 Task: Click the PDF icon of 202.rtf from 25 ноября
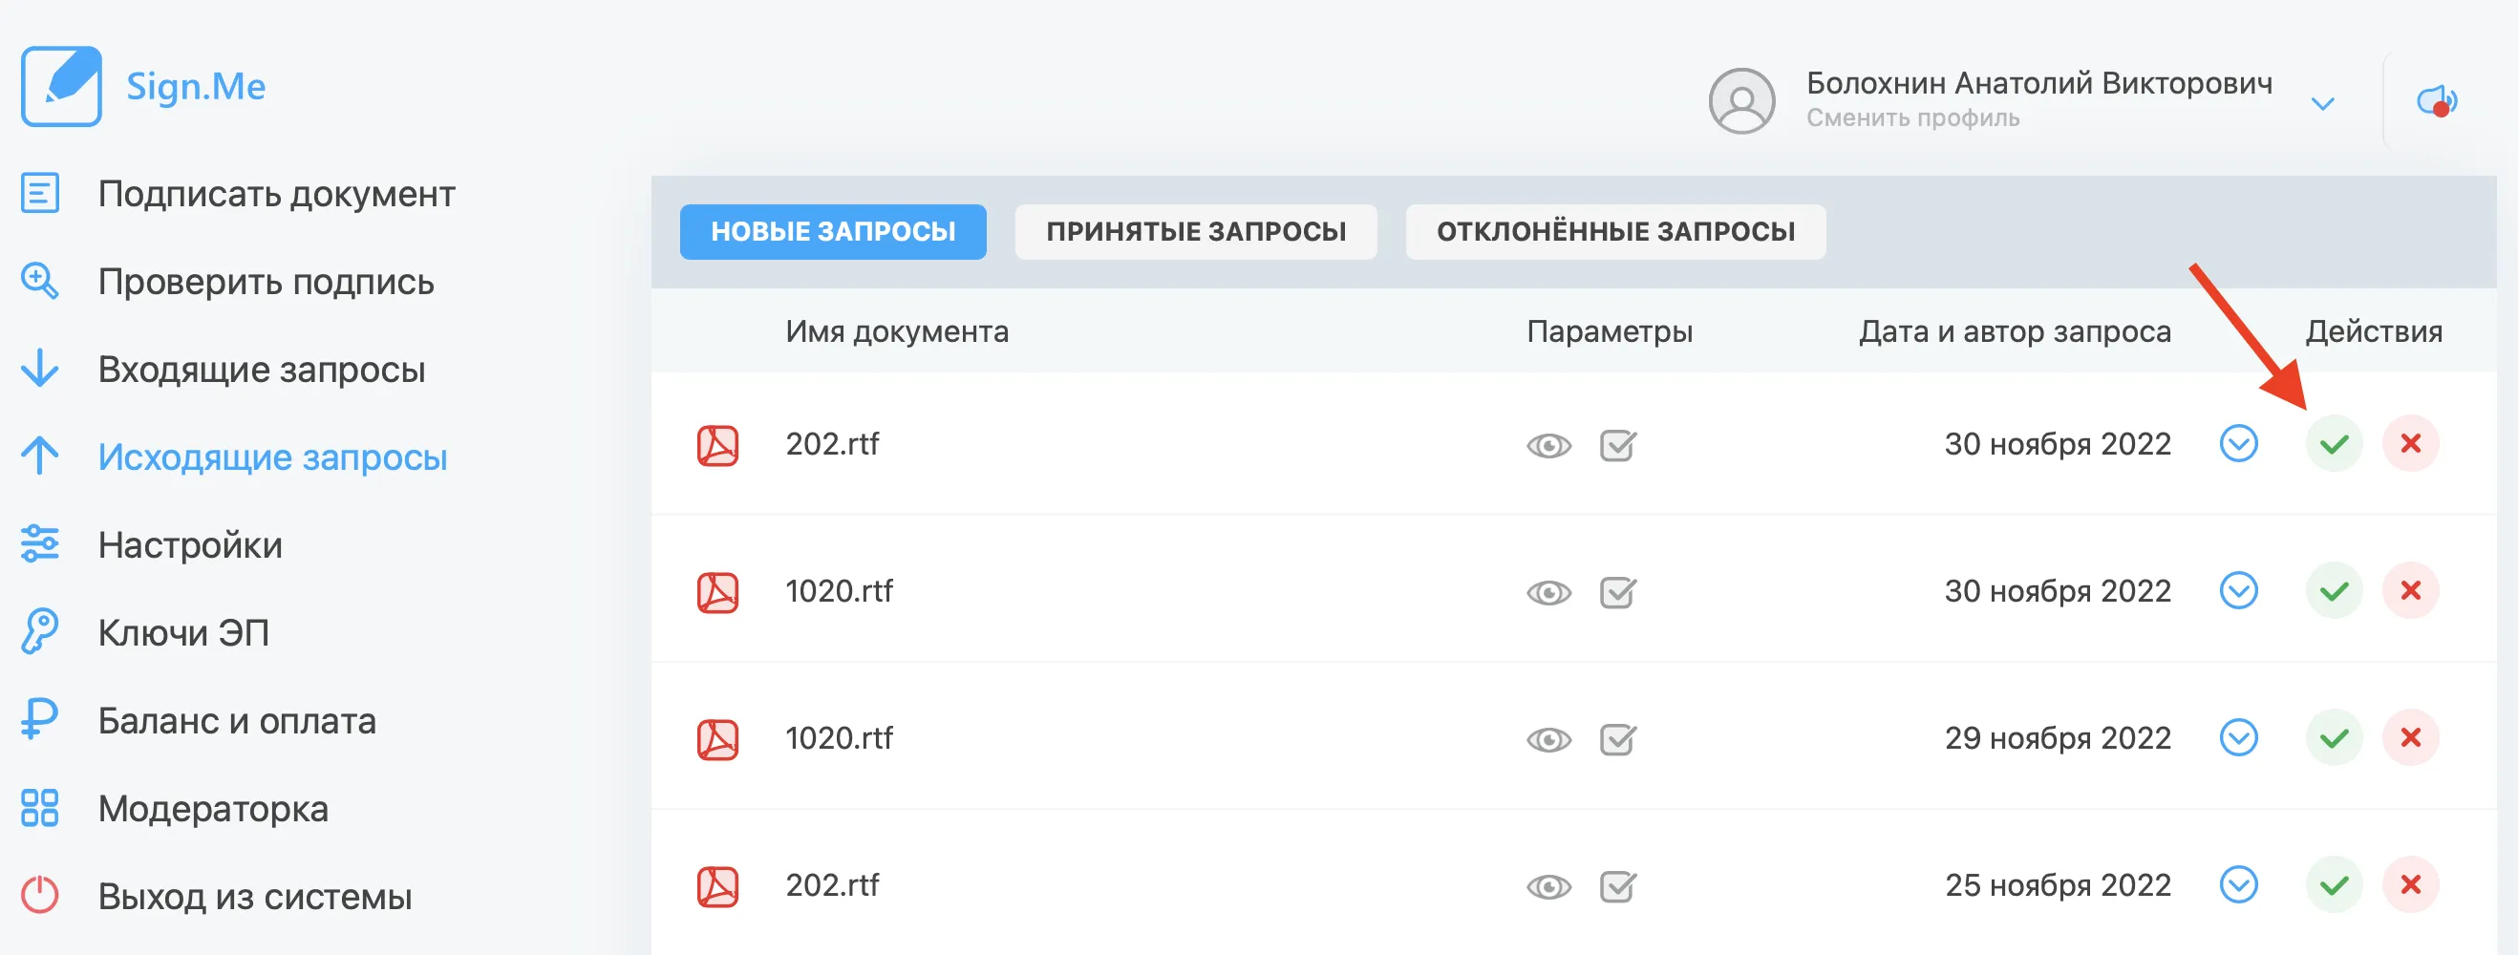point(717,886)
